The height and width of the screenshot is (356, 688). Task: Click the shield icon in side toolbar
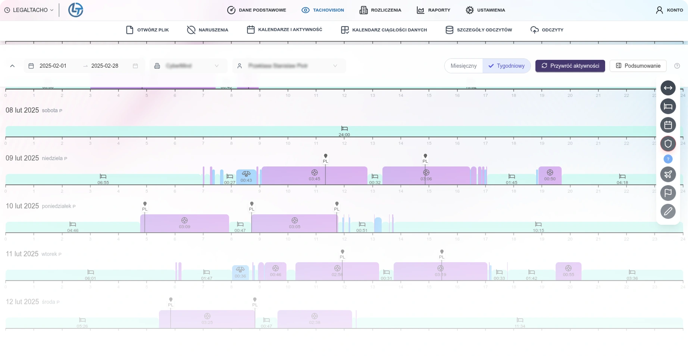(668, 144)
